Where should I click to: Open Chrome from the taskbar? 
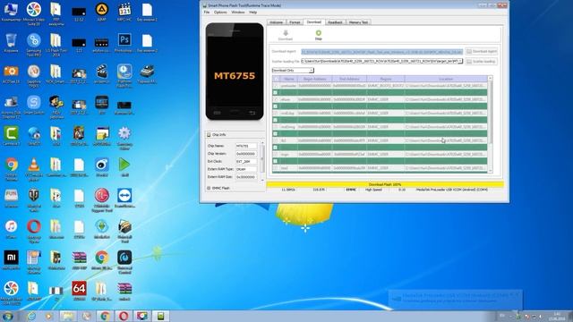[x=105, y=316]
